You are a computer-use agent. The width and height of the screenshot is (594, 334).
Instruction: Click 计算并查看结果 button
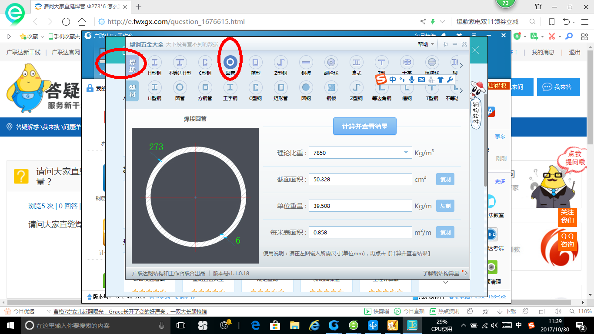(365, 126)
